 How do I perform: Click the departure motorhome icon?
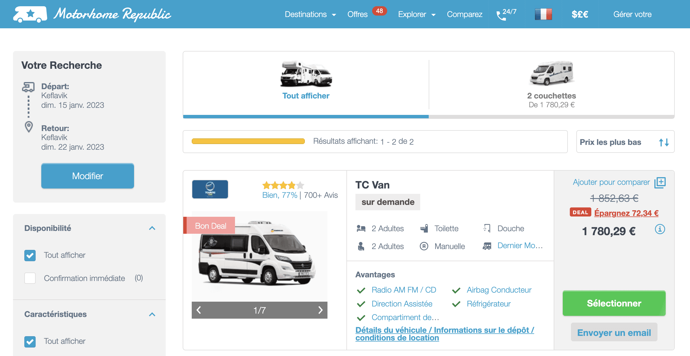click(x=28, y=87)
